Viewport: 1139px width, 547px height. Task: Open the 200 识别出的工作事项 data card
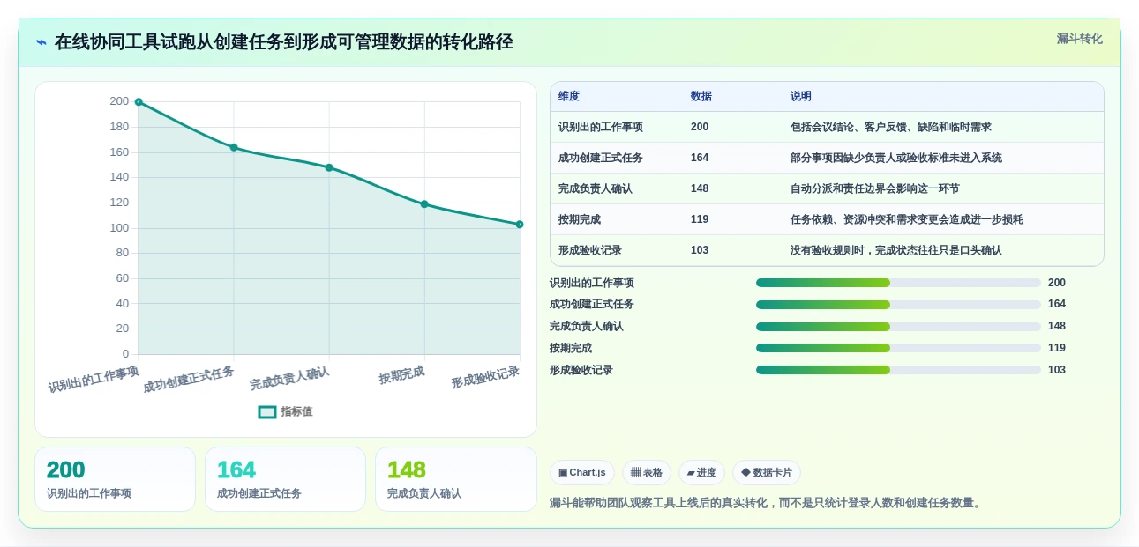pos(115,479)
